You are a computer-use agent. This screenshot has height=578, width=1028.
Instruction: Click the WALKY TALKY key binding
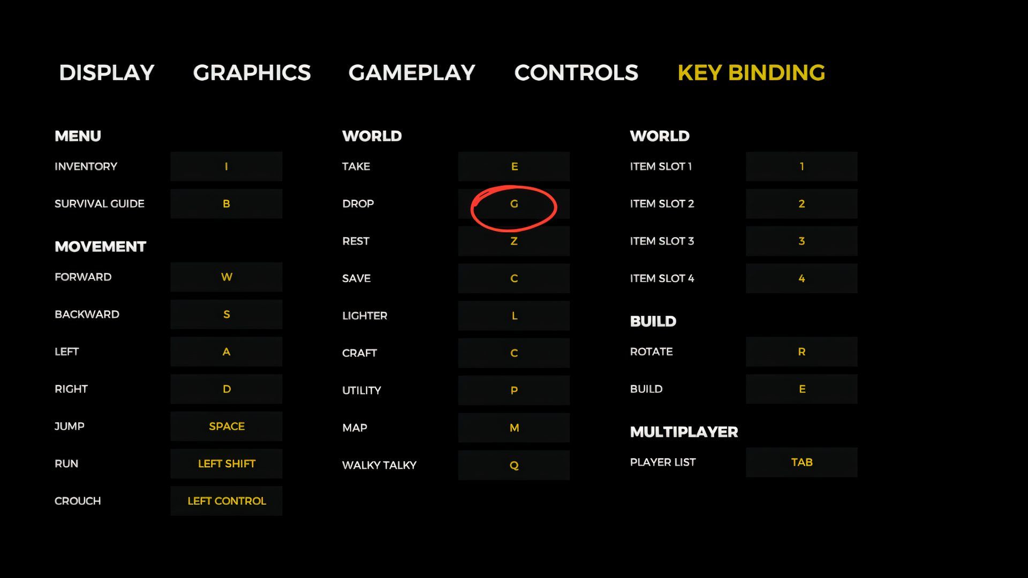[x=513, y=465]
